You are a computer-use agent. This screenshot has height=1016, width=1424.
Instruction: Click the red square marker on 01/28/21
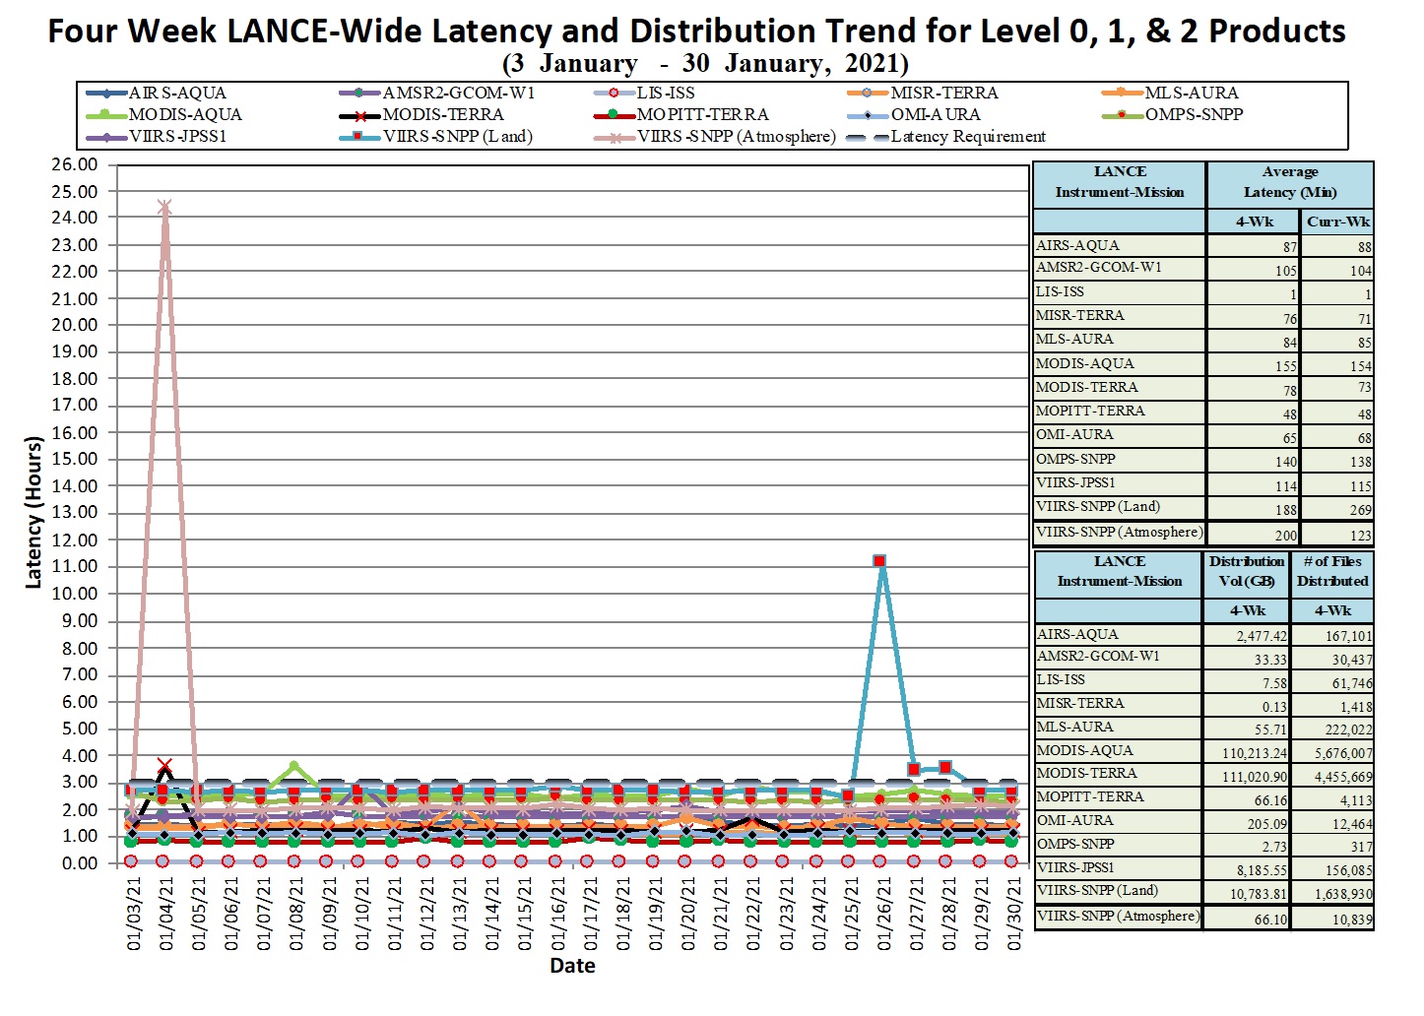pos(945,767)
